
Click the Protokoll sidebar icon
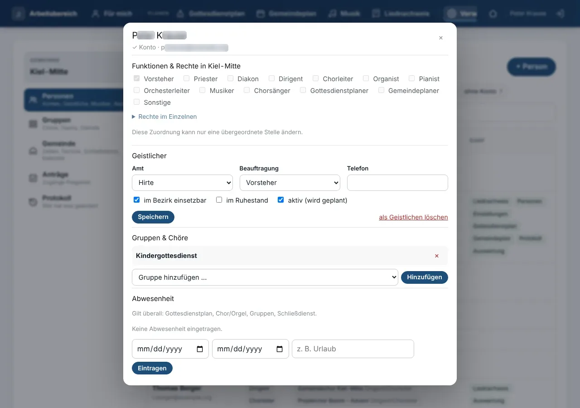tap(33, 202)
